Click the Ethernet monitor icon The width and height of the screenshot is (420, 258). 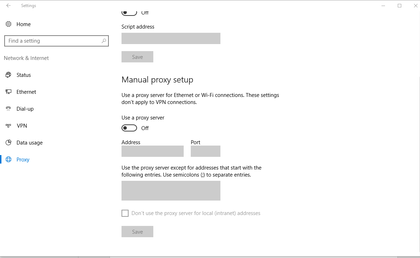[8, 92]
